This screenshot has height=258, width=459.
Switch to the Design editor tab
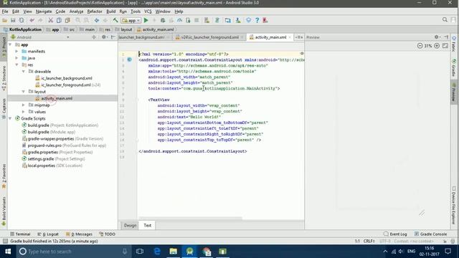(x=130, y=225)
